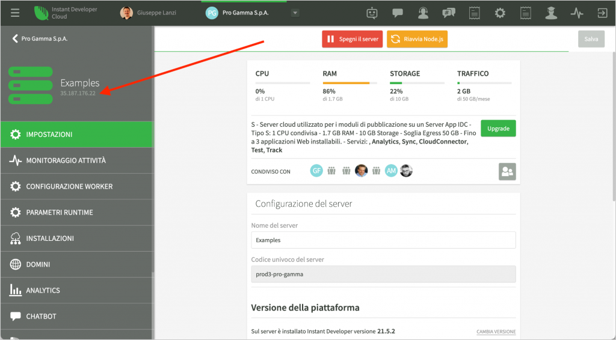Image resolution: width=616 pixels, height=340 pixels.
Task: Select Impostazioni in the sidebar
Action: [x=76, y=135]
